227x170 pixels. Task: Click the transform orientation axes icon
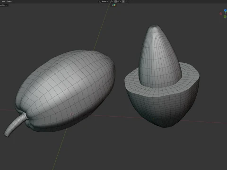pos(100,1)
